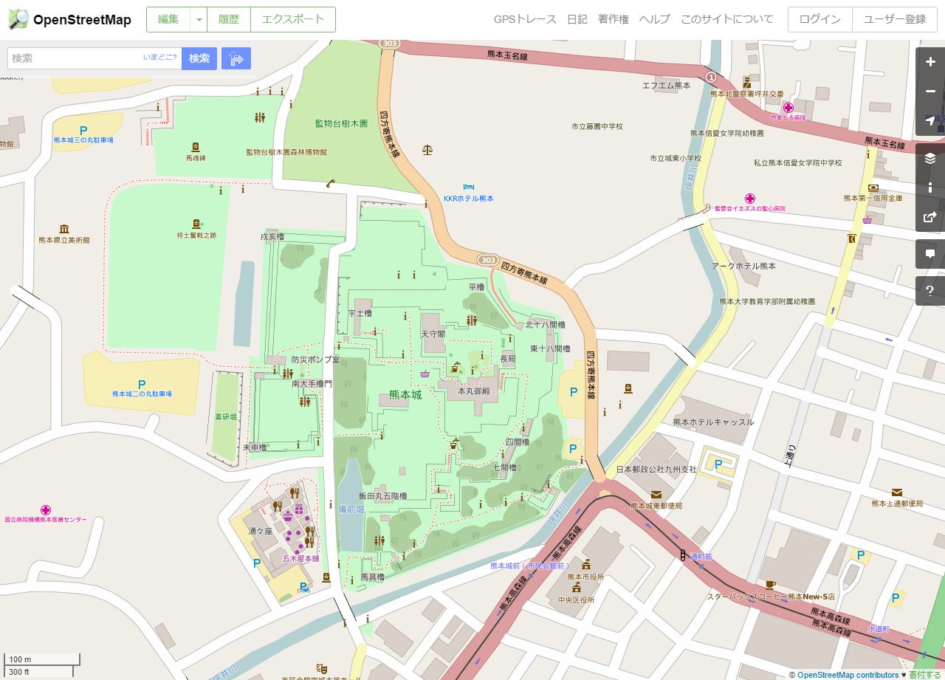
Task: Open the map key info panel
Action: [x=930, y=188]
